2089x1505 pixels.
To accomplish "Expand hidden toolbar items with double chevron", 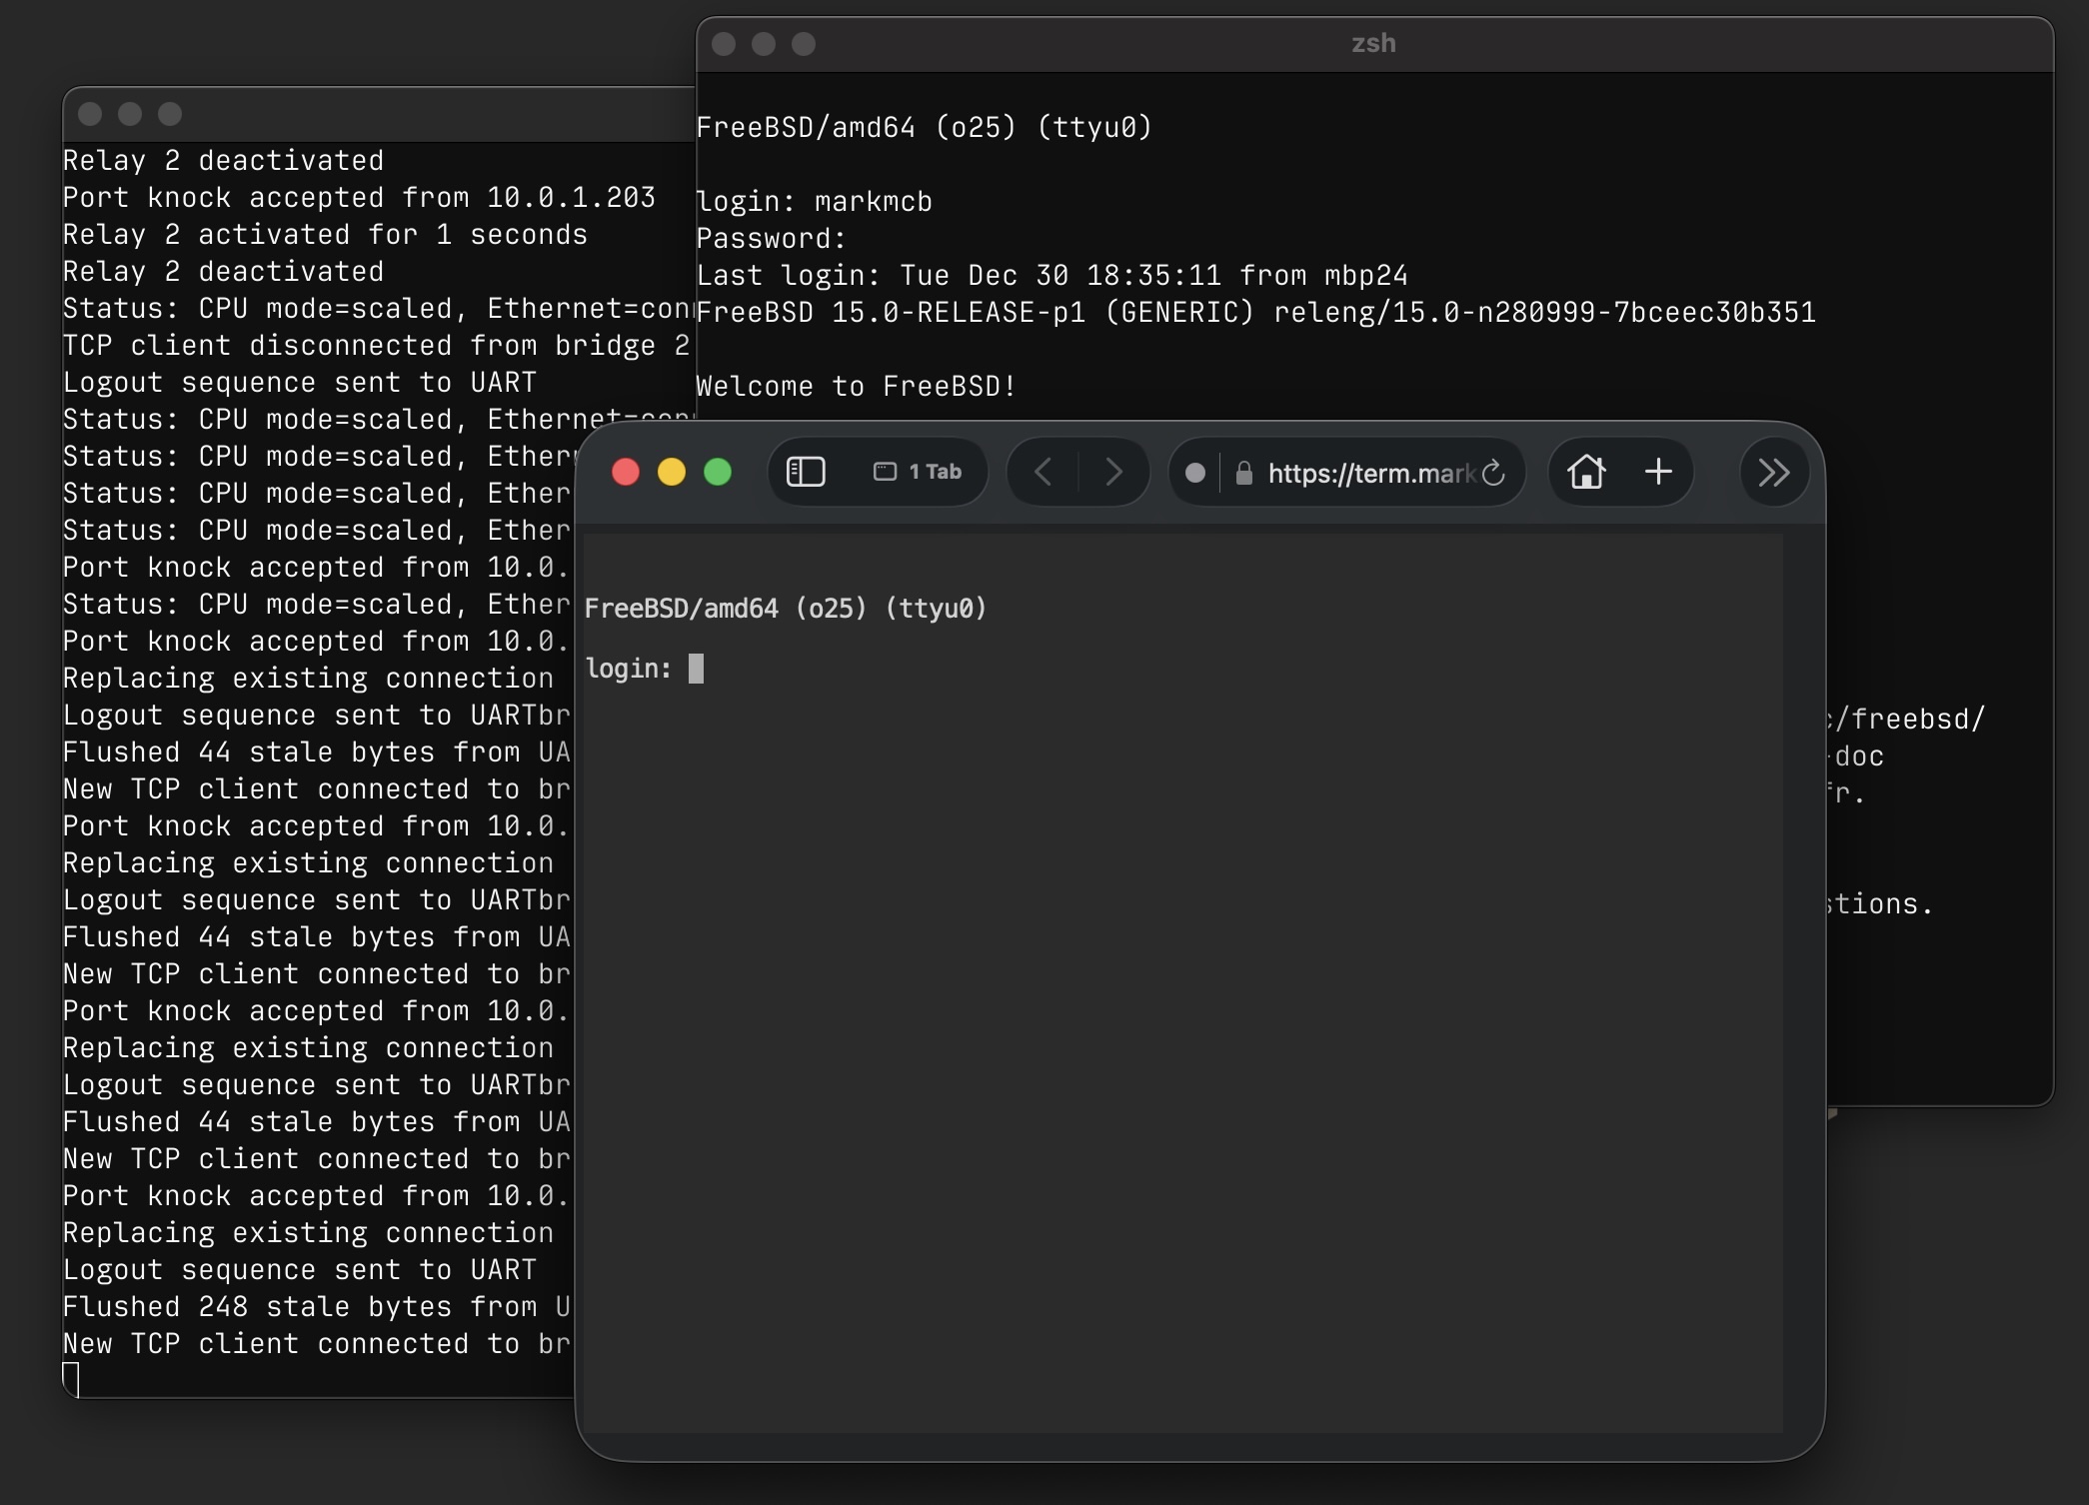I will 1773,472.
